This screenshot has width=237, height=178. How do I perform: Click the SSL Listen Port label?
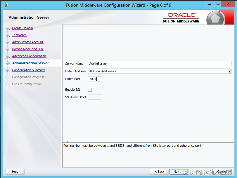point(76,97)
